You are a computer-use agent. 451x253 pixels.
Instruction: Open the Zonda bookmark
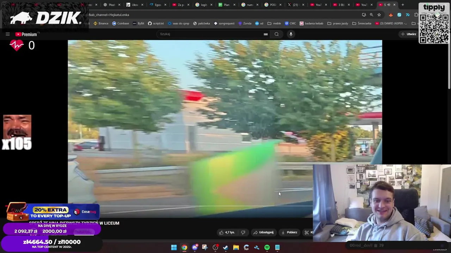coord(245,24)
